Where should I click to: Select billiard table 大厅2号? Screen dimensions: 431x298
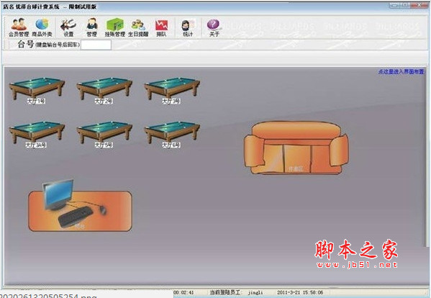tap(104, 91)
